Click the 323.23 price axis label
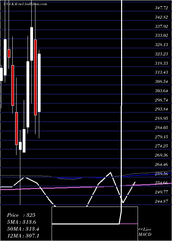172x241 pixels. coord(161,54)
